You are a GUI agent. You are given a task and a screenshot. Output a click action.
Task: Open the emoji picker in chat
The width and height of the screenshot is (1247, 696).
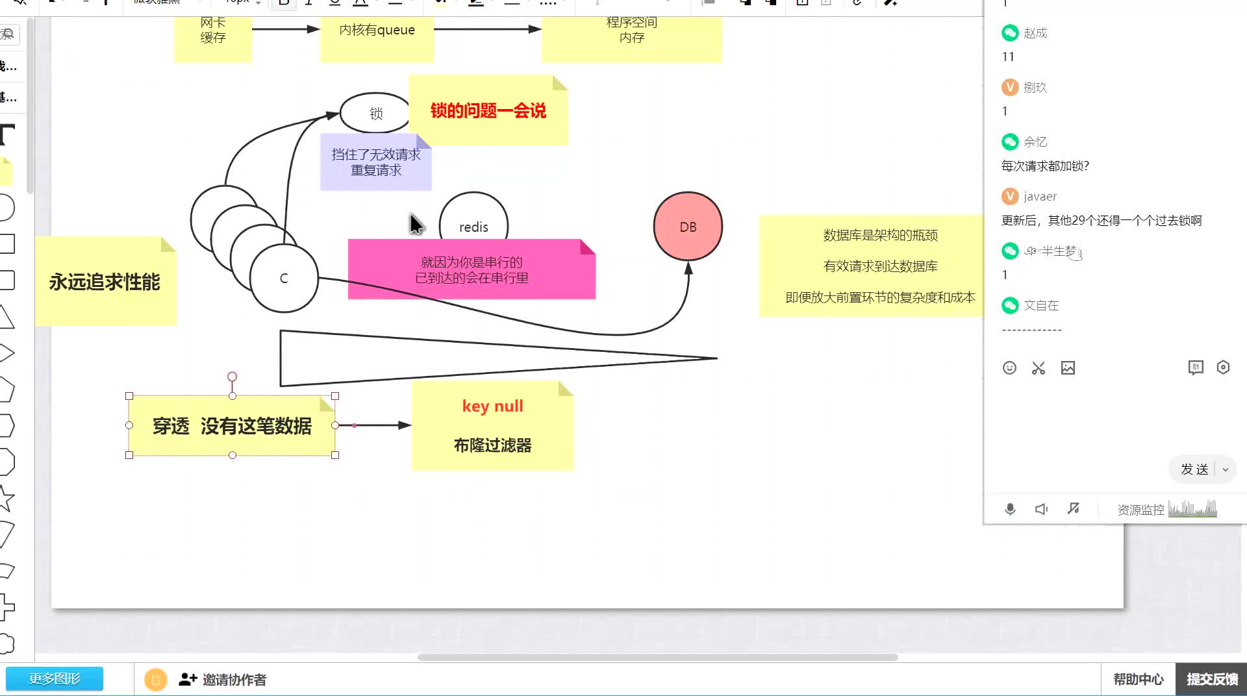coord(1009,368)
